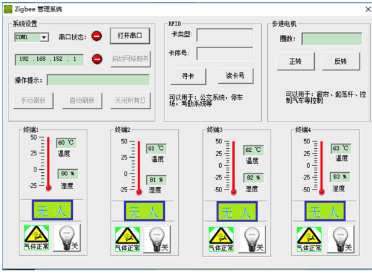
Task: Click the gas warning icon in 终端1
Action: 36,238
